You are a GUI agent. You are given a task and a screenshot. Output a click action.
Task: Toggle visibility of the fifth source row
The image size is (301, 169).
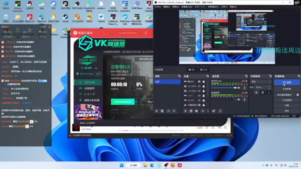[199, 100]
